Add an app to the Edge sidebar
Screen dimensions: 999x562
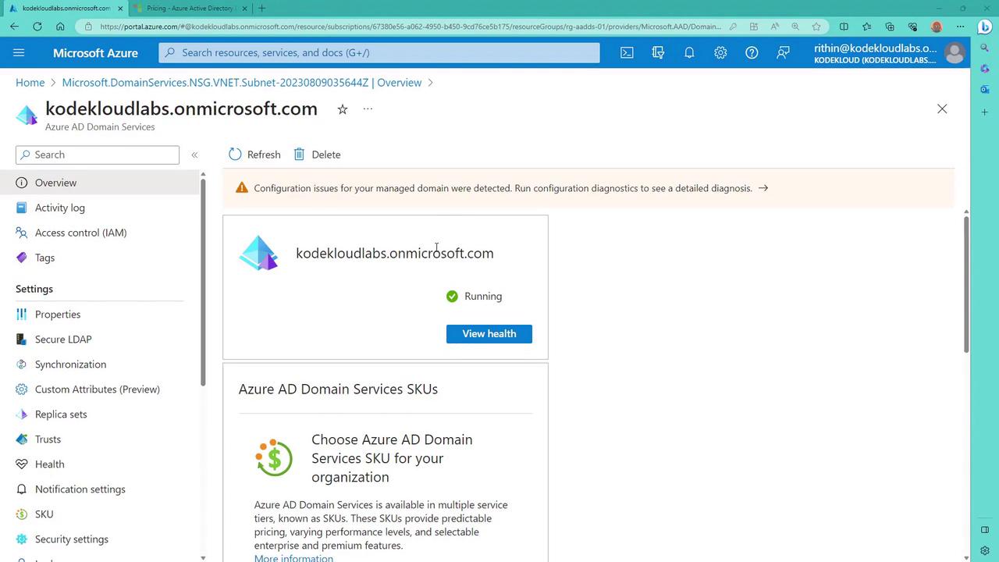(985, 112)
